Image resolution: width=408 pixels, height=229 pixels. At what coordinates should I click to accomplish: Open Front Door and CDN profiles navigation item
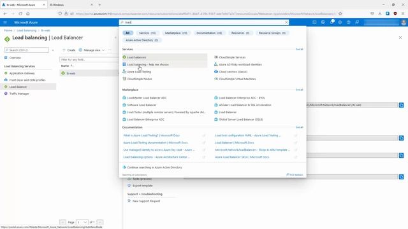(x=27, y=80)
